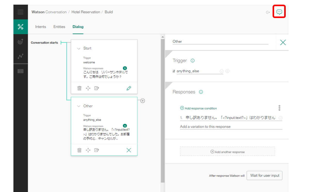The height and width of the screenshot is (192, 334).
Task: Open the analytics graph sidebar icon
Action: (20, 56)
